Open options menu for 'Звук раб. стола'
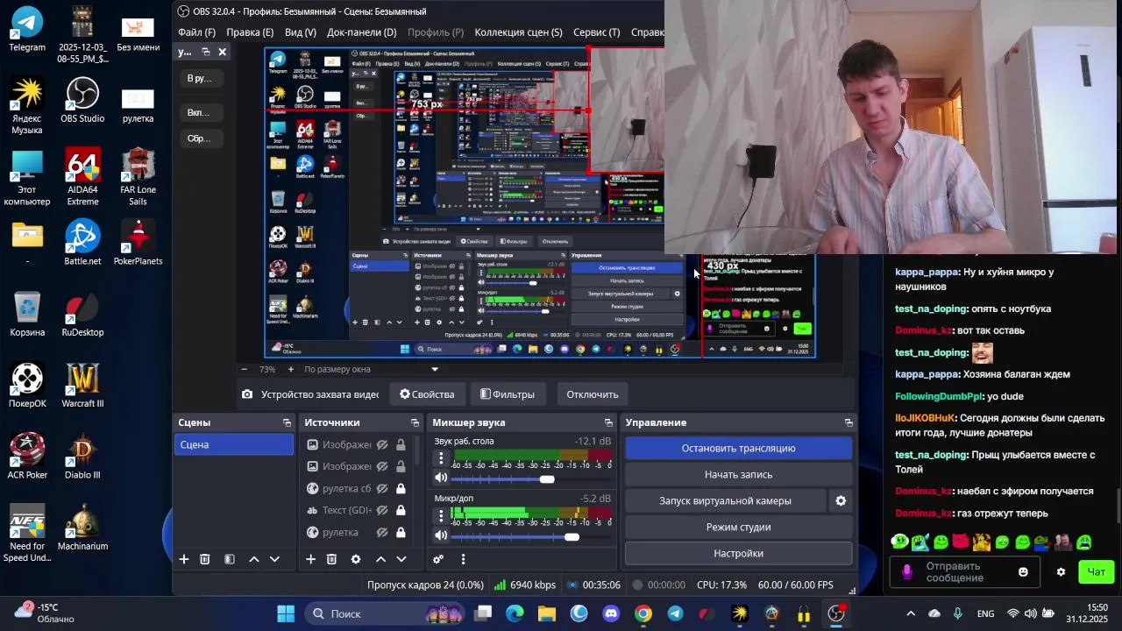The height and width of the screenshot is (631, 1122). coord(441,458)
